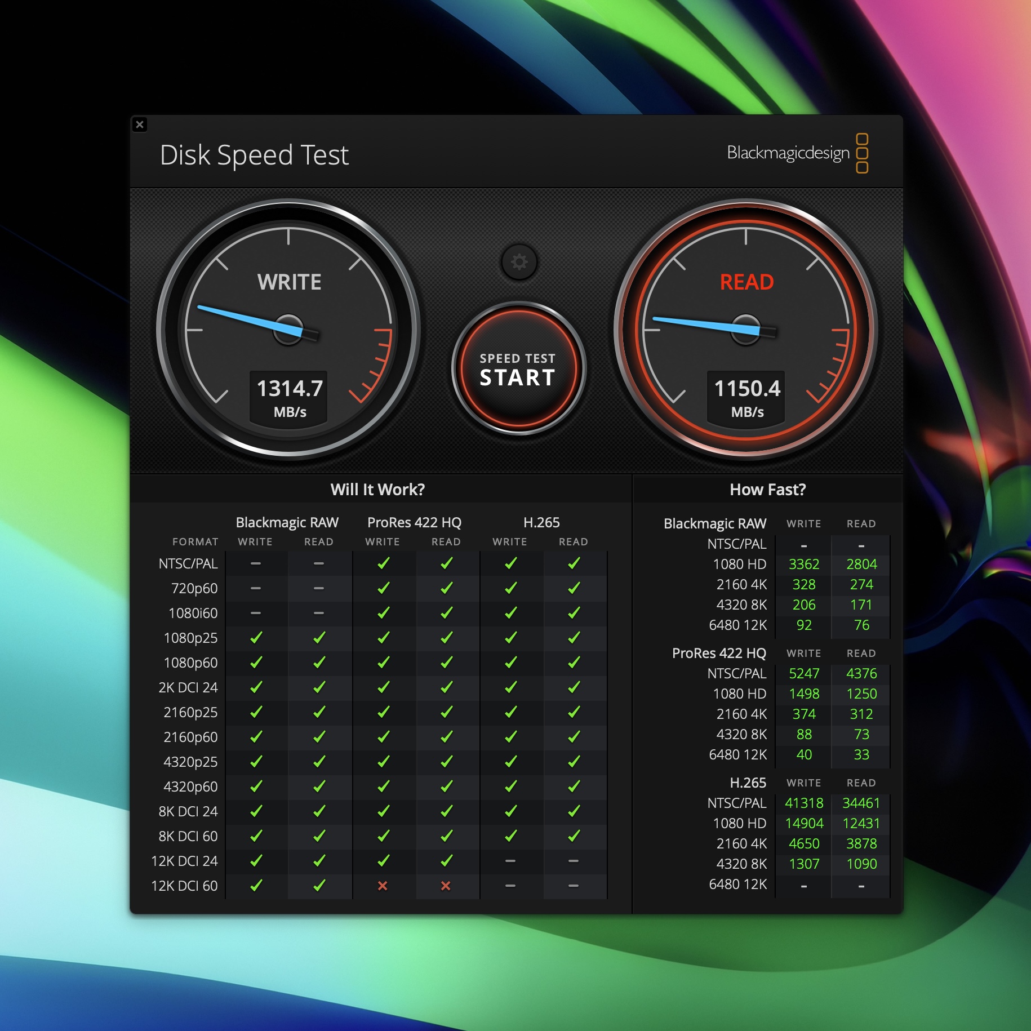
Task: Click the "ProRes 422 HQ" header in Will It Work
Action: [x=414, y=522]
